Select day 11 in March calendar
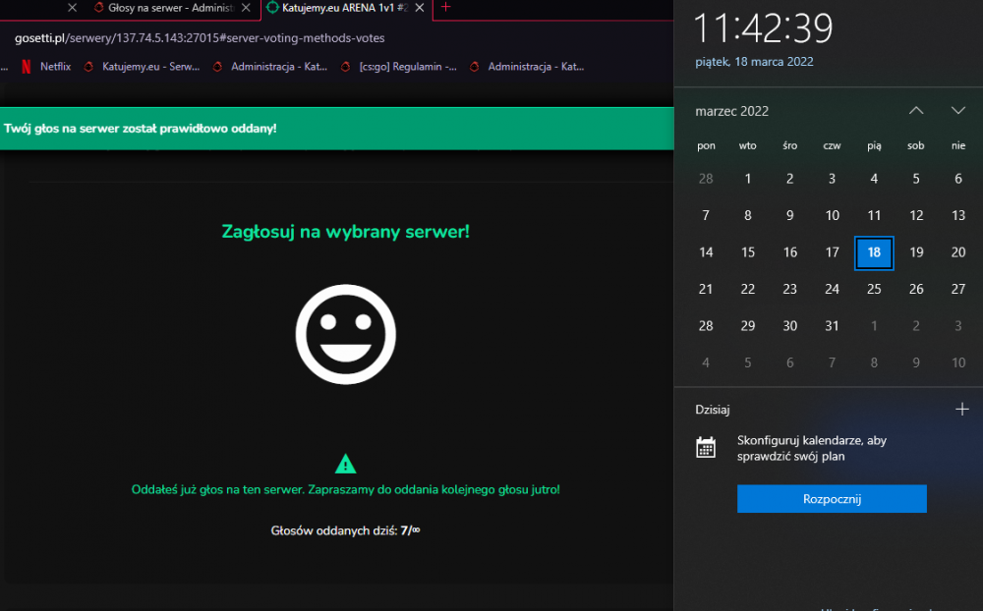Screen dimensions: 983x611 tap(874, 215)
